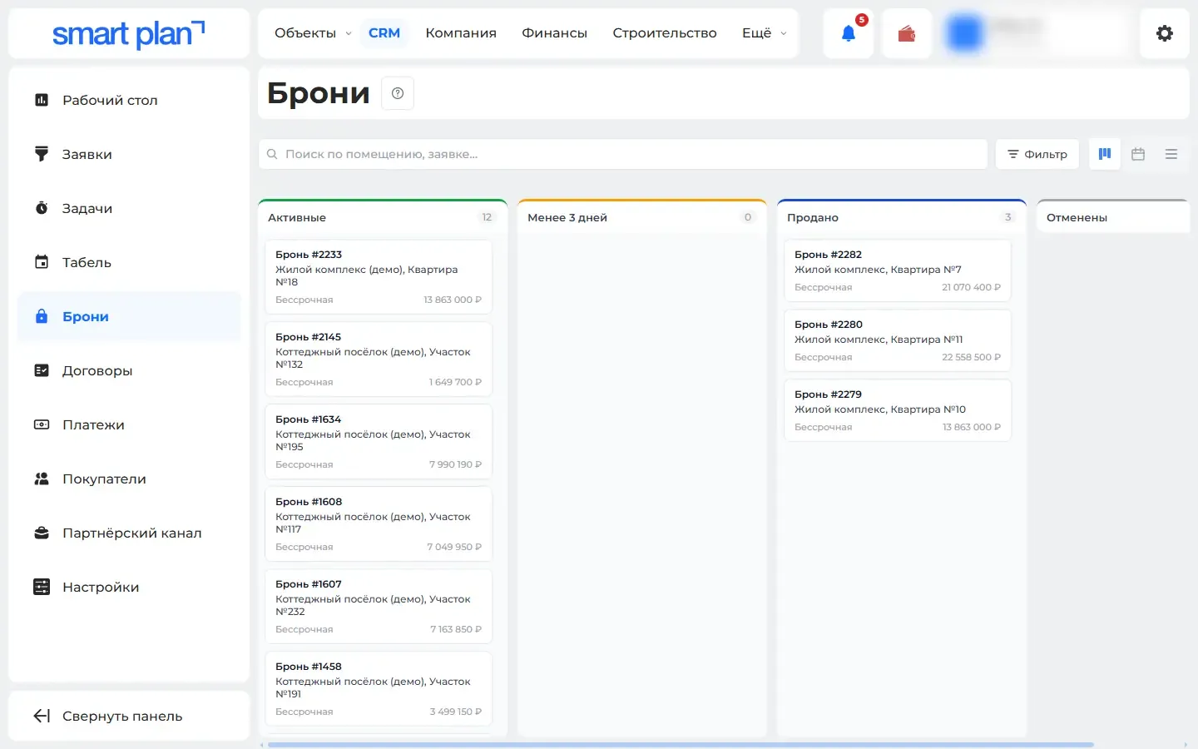Image resolution: width=1198 pixels, height=749 pixels.
Task: Click the Договоры contract icon
Action: (42, 370)
